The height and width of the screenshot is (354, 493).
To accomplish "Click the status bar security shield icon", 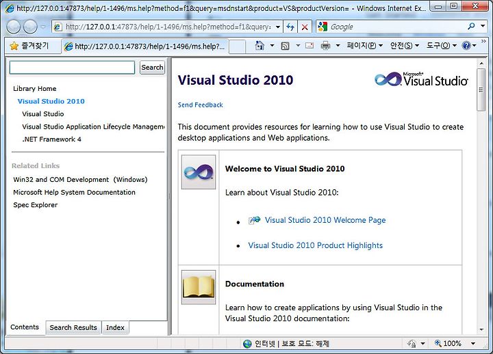I will [412, 344].
